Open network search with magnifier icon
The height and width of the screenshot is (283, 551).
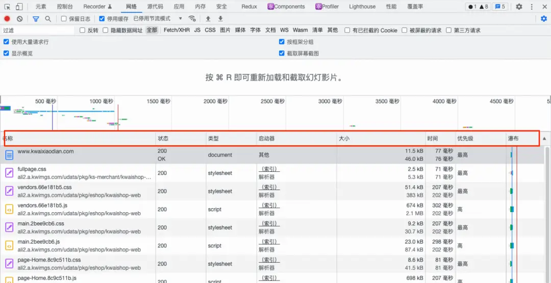(48, 19)
